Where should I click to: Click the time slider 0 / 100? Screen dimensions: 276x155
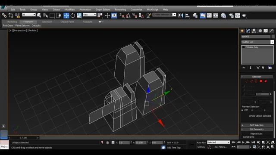point(23,138)
